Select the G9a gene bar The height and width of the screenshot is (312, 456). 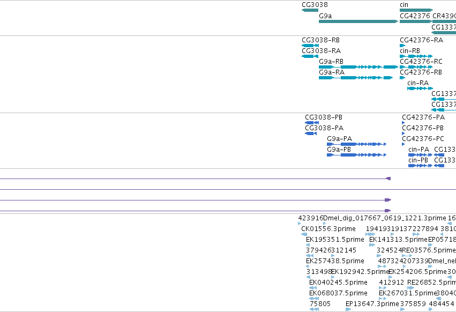point(358,21)
